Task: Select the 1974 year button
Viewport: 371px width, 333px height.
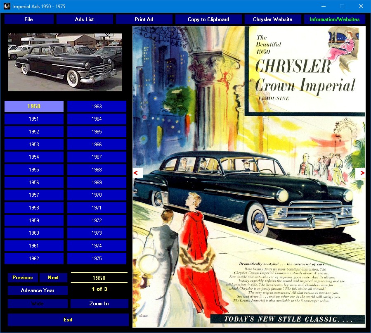Action: pyautogui.click(x=97, y=245)
